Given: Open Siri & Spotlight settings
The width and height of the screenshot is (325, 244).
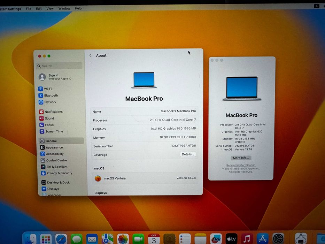Looking at the screenshot, I should (x=54, y=167).
